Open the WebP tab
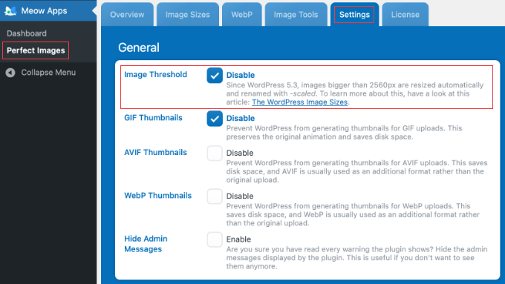Image resolution: width=505 pixels, height=284 pixels. pos(242,15)
